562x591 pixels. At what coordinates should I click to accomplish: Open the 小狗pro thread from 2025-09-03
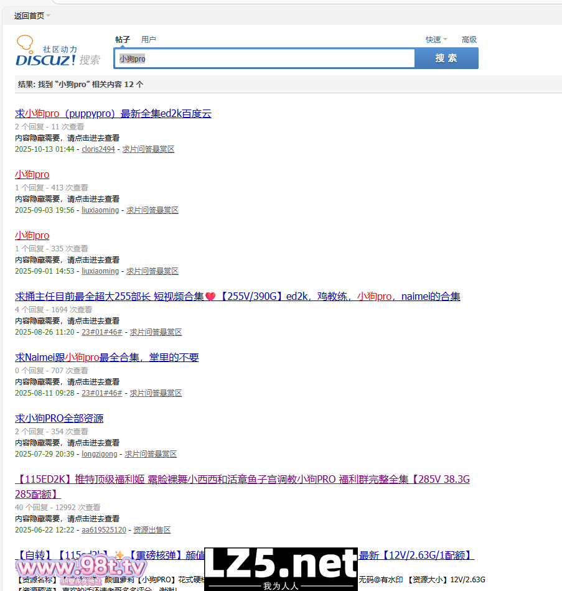click(32, 174)
